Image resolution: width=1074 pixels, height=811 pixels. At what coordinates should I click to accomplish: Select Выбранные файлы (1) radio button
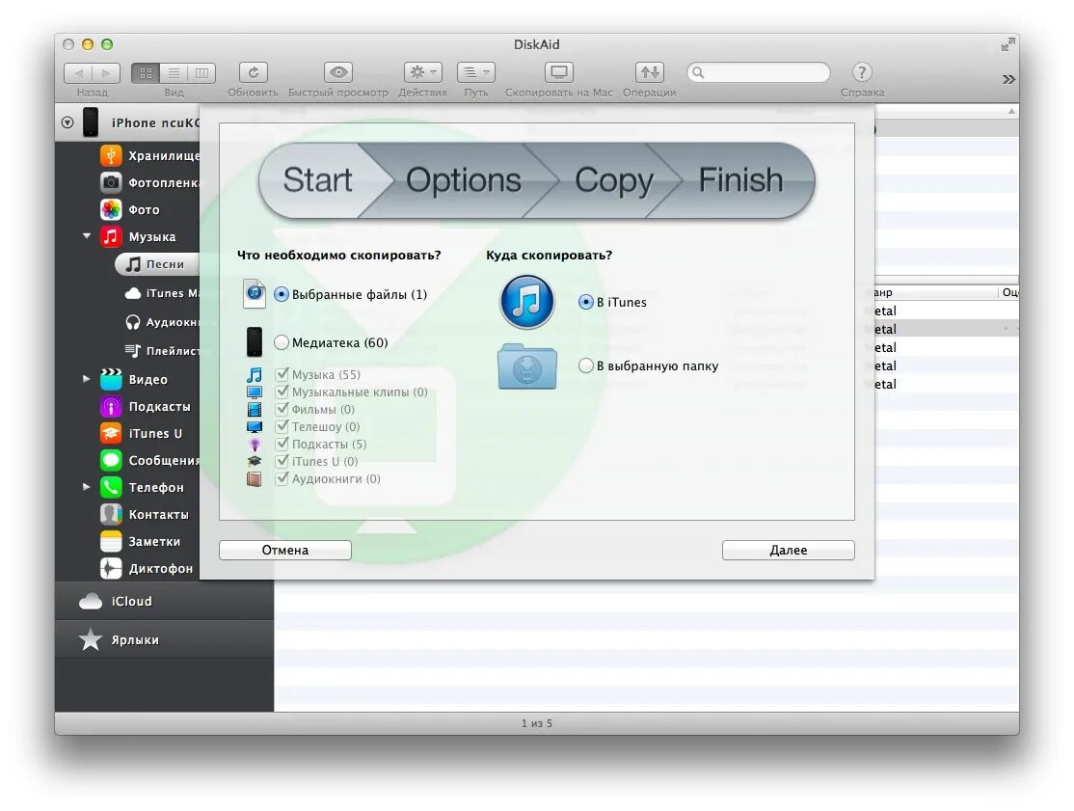(281, 294)
